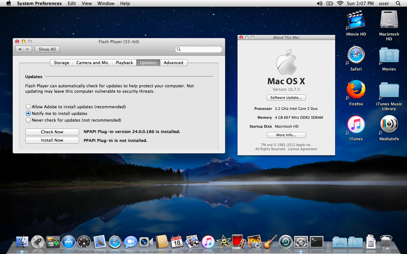
Task: Open the License Agreement link
Action: (x=303, y=149)
